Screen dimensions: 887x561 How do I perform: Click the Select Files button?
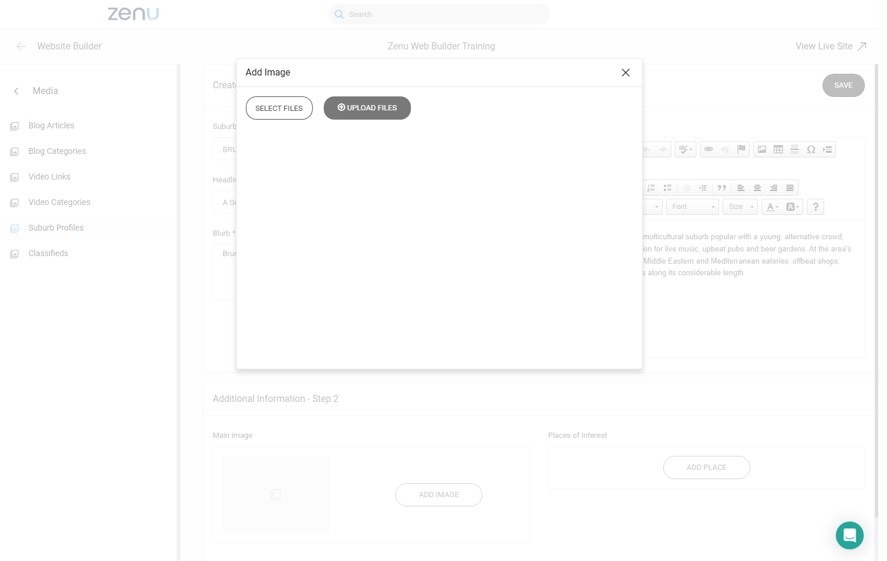pyautogui.click(x=279, y=108)
